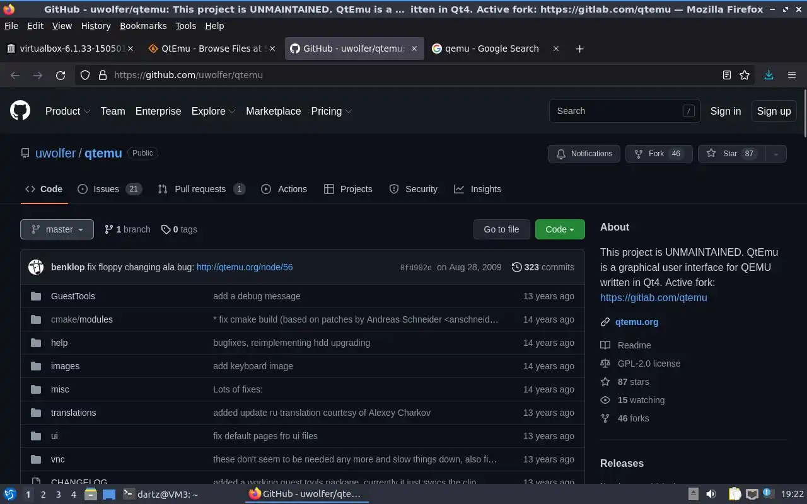Click the eye icon beside 15 watching
Viewport: 807px width, 504px height.
click(x=605, y=400)
